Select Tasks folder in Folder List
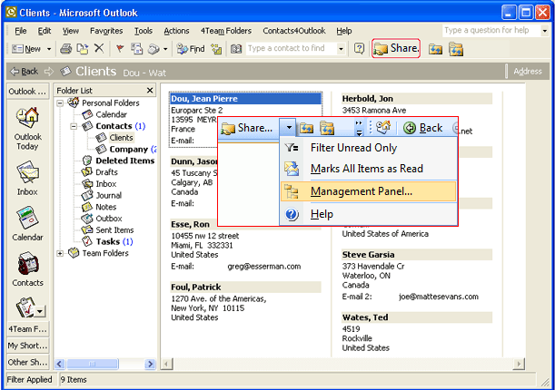Screen dimensions: 555x390 click(107, 241)
